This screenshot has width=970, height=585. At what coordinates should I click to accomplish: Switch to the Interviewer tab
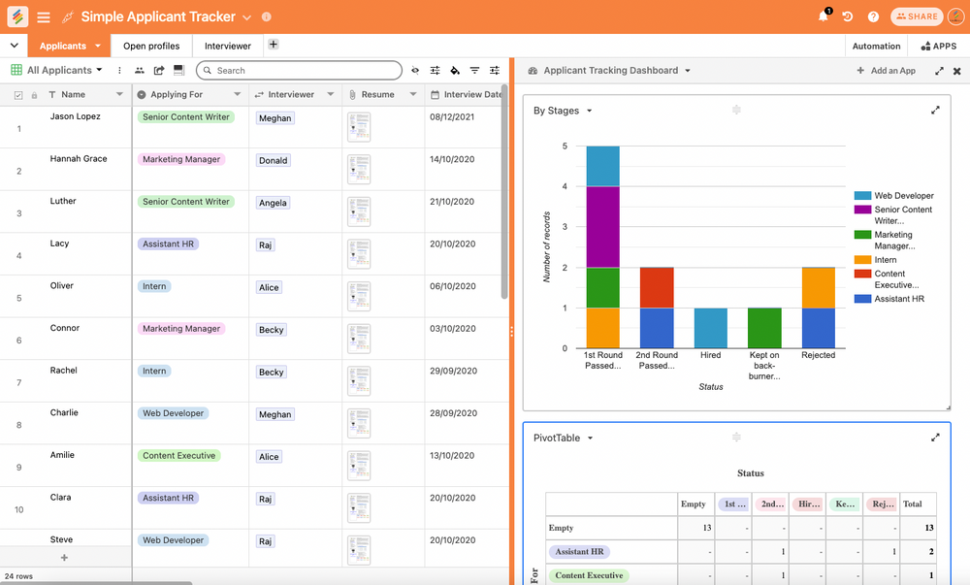coord(226,45)
